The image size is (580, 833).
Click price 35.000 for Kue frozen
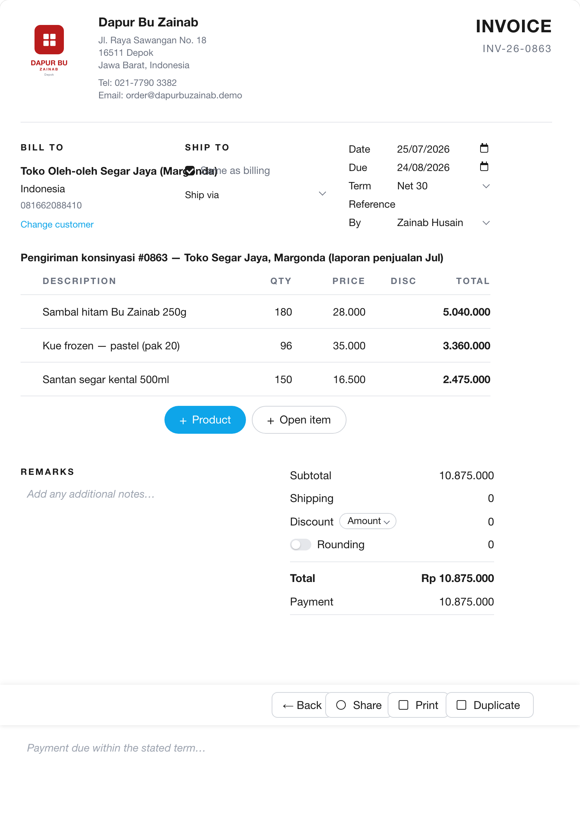[349, 346]
